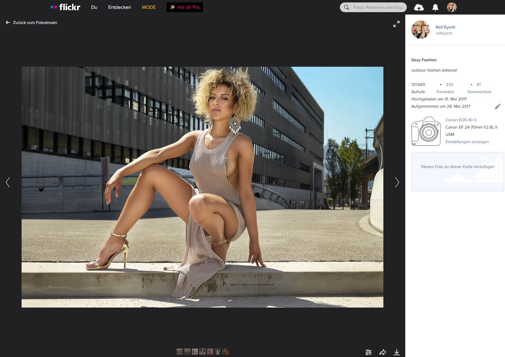Click the Hol dir Pro button

coord(185,7)
